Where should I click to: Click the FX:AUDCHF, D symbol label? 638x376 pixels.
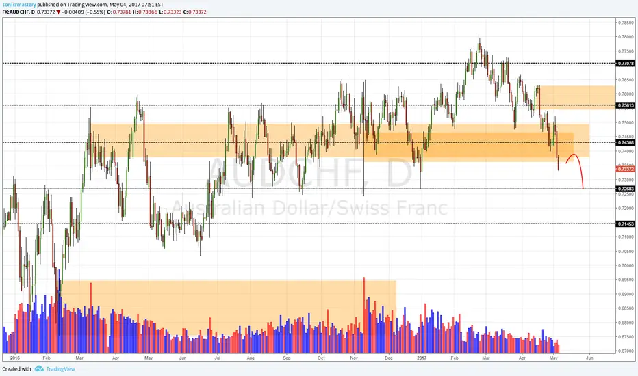(x=18, y=12)
